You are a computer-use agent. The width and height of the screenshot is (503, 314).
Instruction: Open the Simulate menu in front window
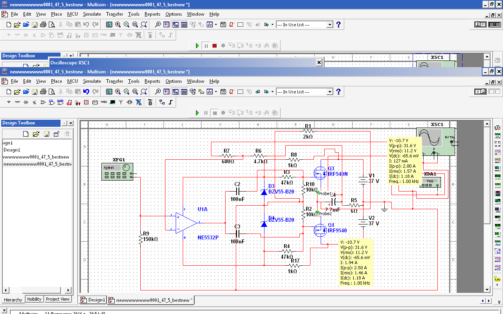92,81
